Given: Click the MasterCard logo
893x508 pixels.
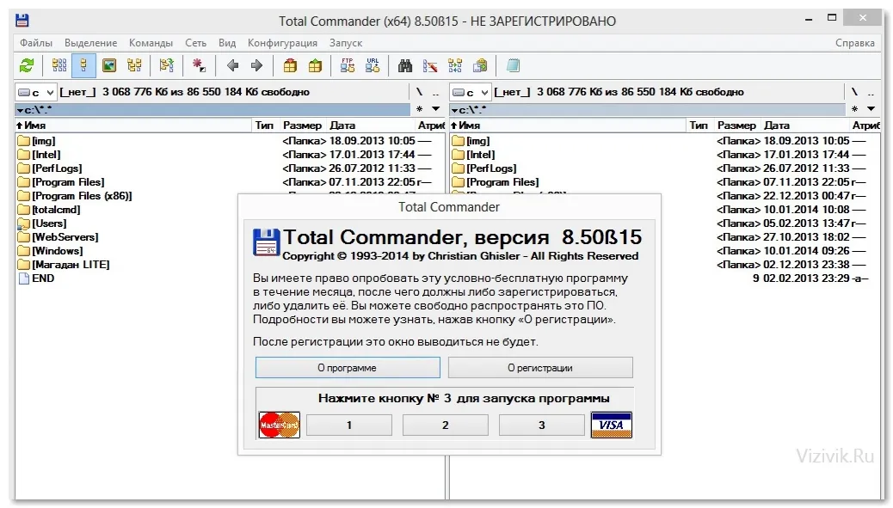Looking at the screenshot, I should tap(279, 425).
